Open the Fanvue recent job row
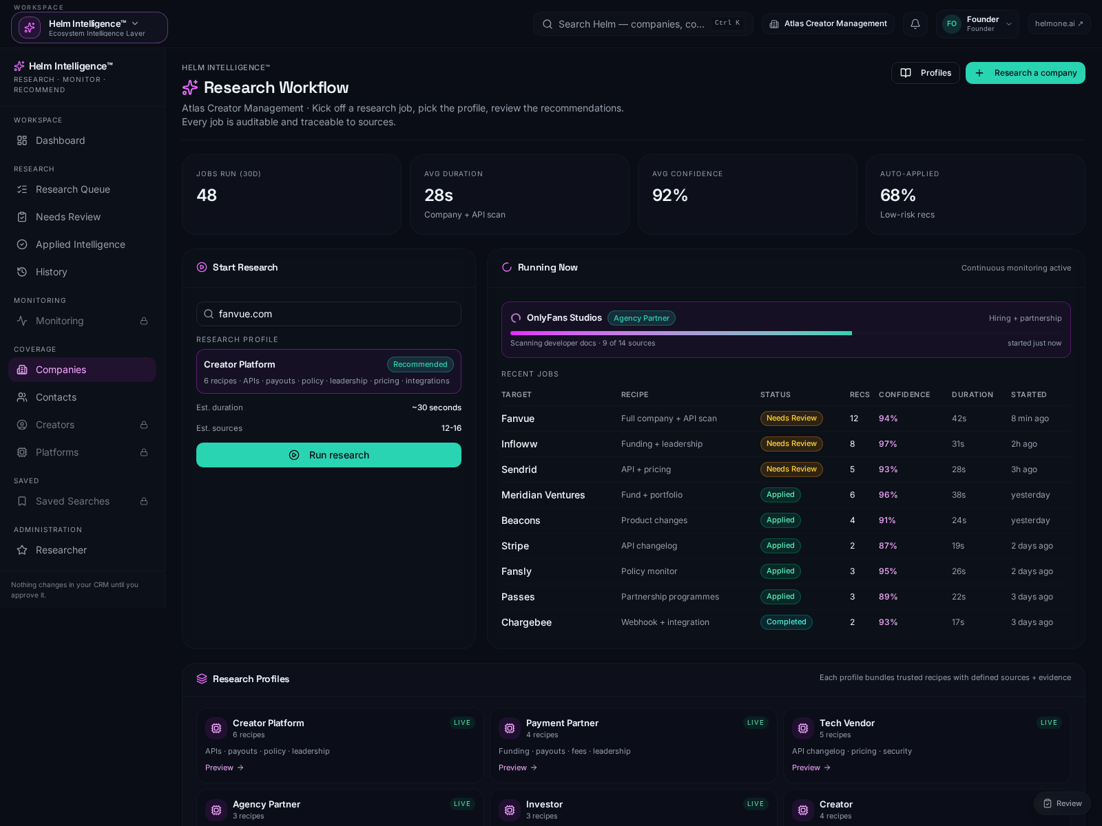Image resolution: width=1102 pixels, height=826 pixels. (x=786, y=419)
